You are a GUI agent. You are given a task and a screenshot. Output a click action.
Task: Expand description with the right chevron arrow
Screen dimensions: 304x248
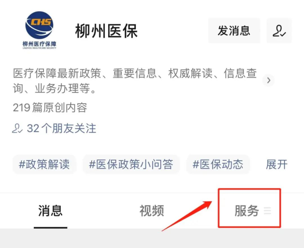coord(268,80)
